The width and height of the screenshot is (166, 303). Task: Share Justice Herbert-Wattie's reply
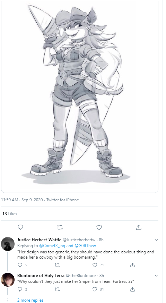132,265
